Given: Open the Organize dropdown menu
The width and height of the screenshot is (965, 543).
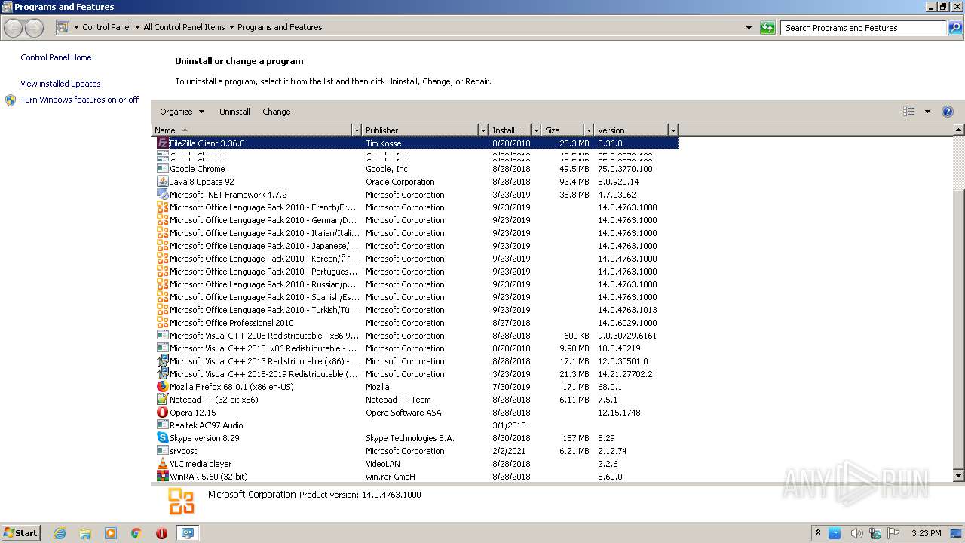Looking at the screenshot, I should 182,112.
